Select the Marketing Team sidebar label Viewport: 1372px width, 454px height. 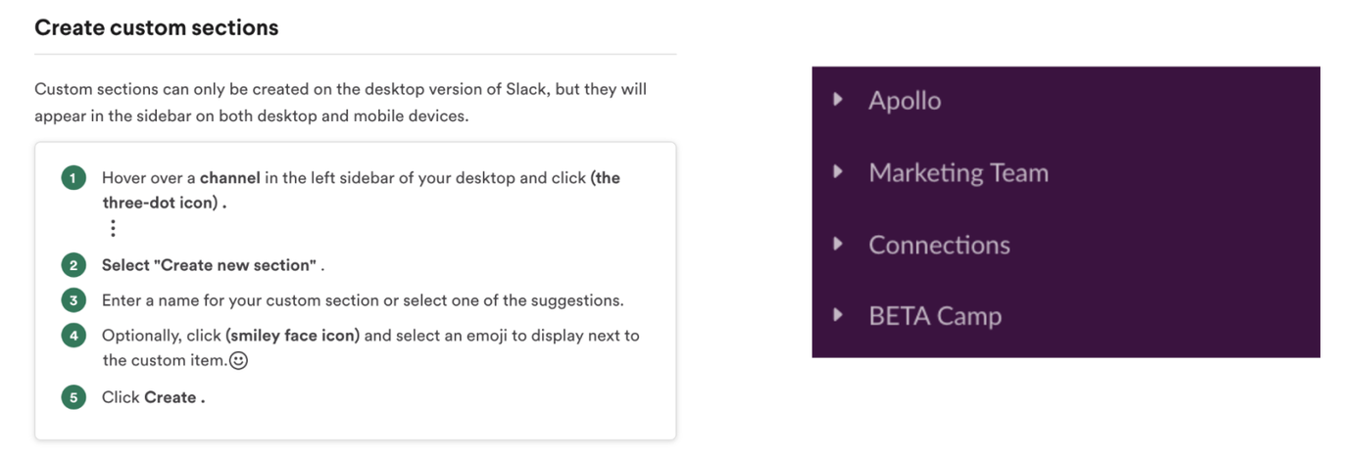click(958, 173)
